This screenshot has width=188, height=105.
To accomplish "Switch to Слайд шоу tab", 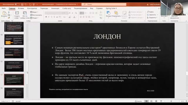I will click(x=67, y=8).
